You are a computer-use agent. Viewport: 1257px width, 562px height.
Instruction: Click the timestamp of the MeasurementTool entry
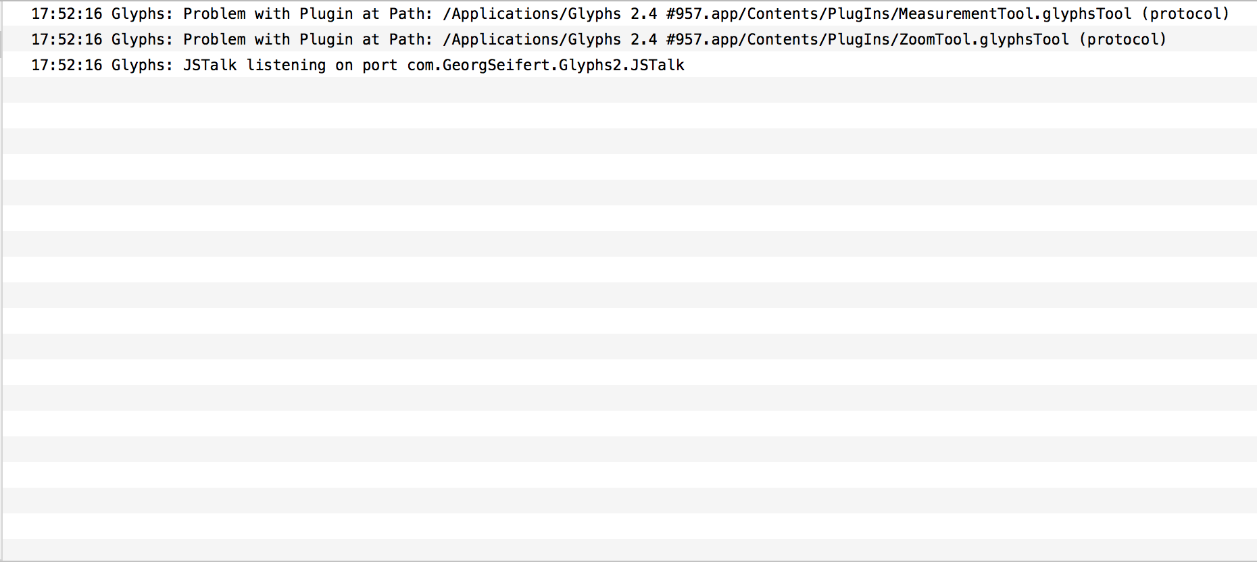(66, 14)
